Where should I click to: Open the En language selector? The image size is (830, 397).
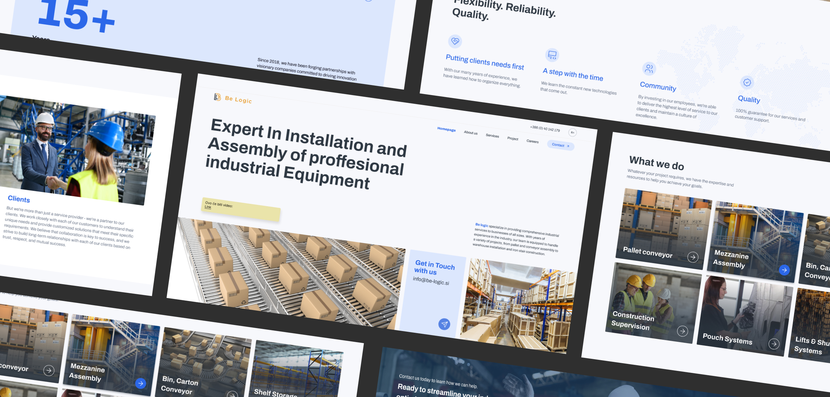(572, 133)
